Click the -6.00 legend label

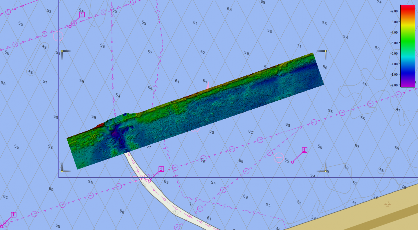[394, 53]
